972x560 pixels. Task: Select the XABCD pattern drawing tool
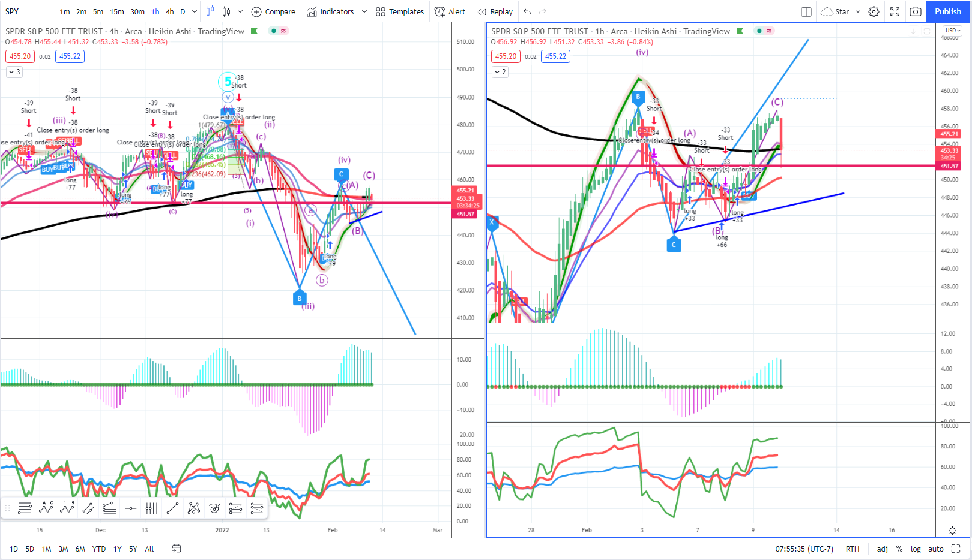point(193,508)
